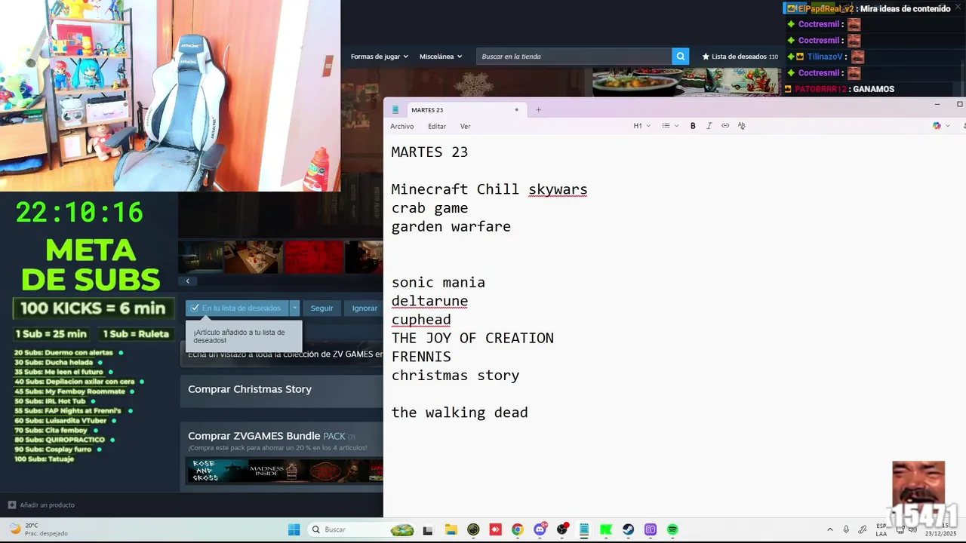Click the 'garden warfare' line in Notepad
966x543 pixels.
click(451, 226)
